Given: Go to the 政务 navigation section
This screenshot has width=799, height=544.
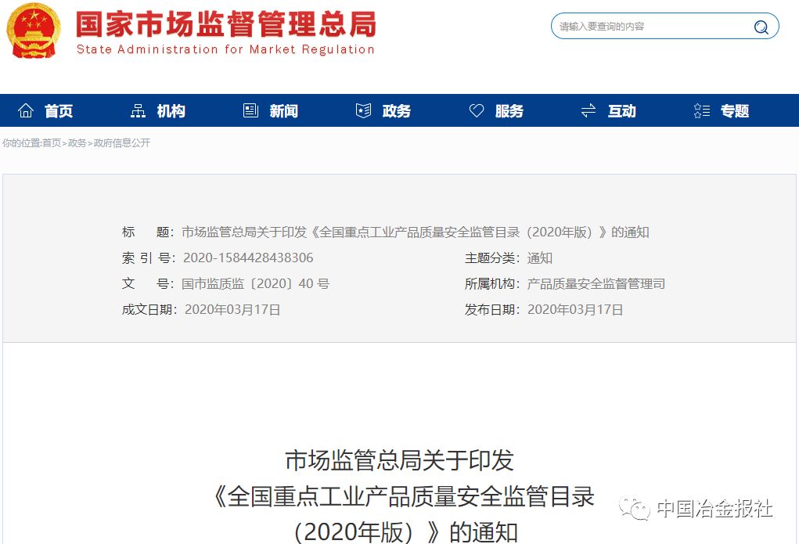Looking at the screenshot, I should pos(396,111).
